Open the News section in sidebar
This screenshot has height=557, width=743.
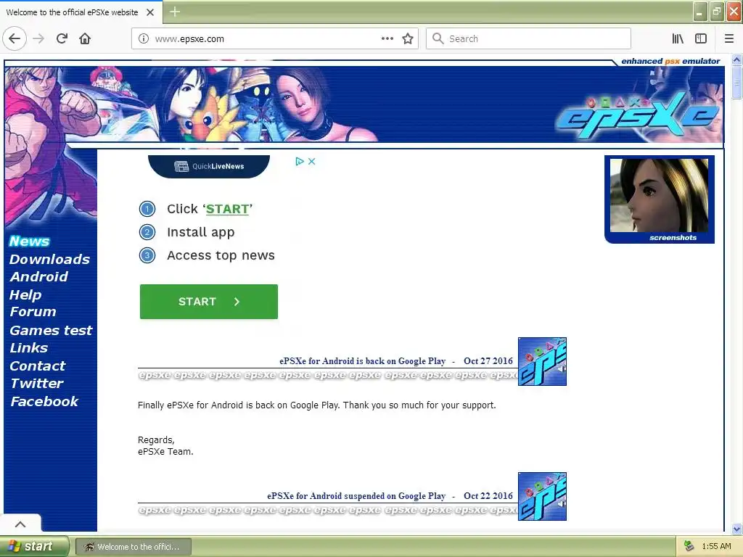29,241
